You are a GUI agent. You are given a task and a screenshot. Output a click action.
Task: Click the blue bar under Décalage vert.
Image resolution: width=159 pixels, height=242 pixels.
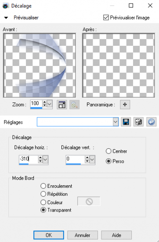pos(73,164)
